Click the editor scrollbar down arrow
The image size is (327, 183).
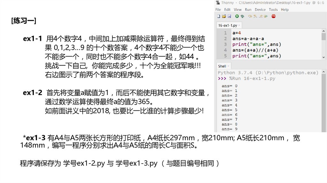323,57
